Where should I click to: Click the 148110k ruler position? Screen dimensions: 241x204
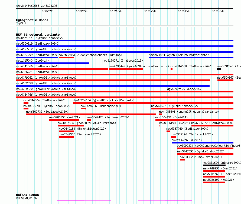184,11
